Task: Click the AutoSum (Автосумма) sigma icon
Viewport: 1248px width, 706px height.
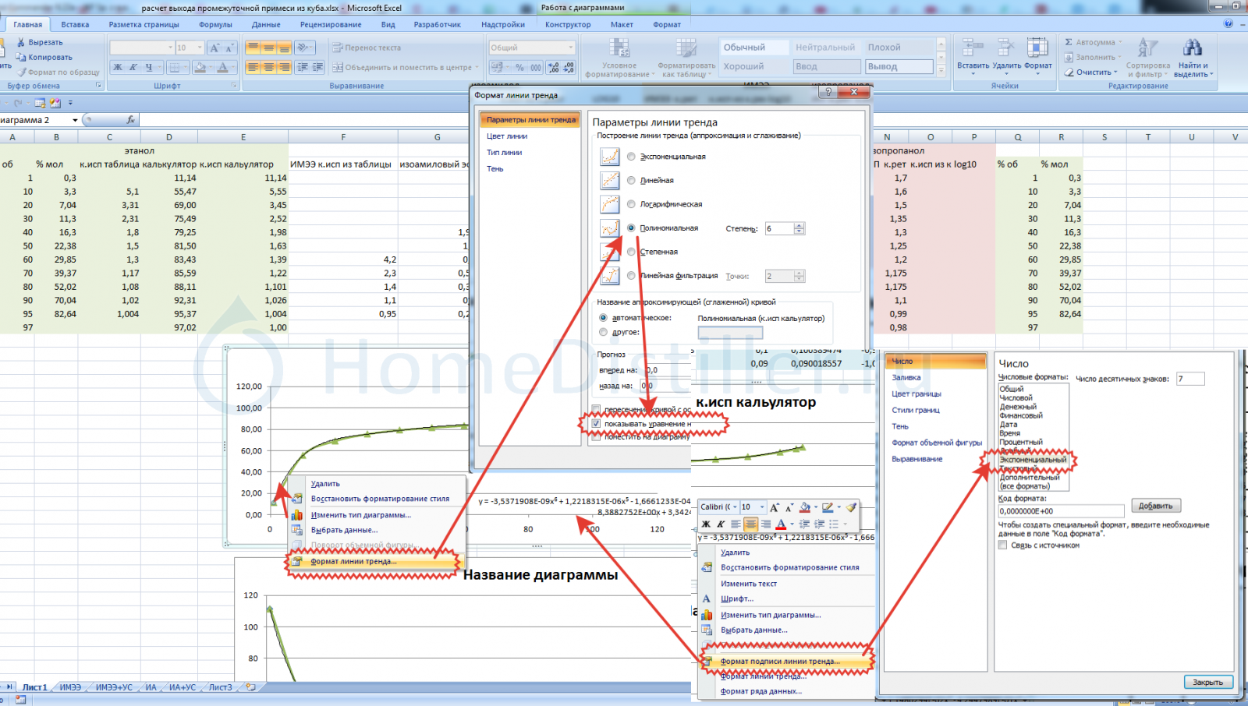Action: 1069,42
